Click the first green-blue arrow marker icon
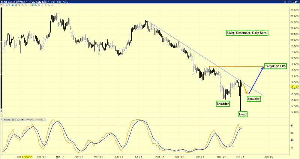This screenshot has height=159, width=300. pos(36,5)
